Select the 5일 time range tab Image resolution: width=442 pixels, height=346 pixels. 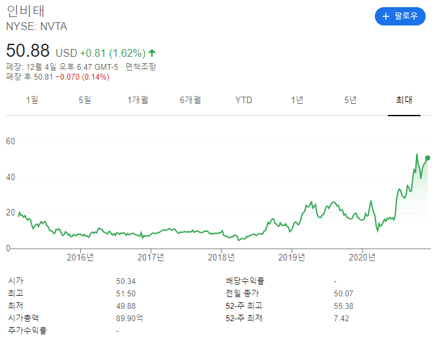(85, 100)
